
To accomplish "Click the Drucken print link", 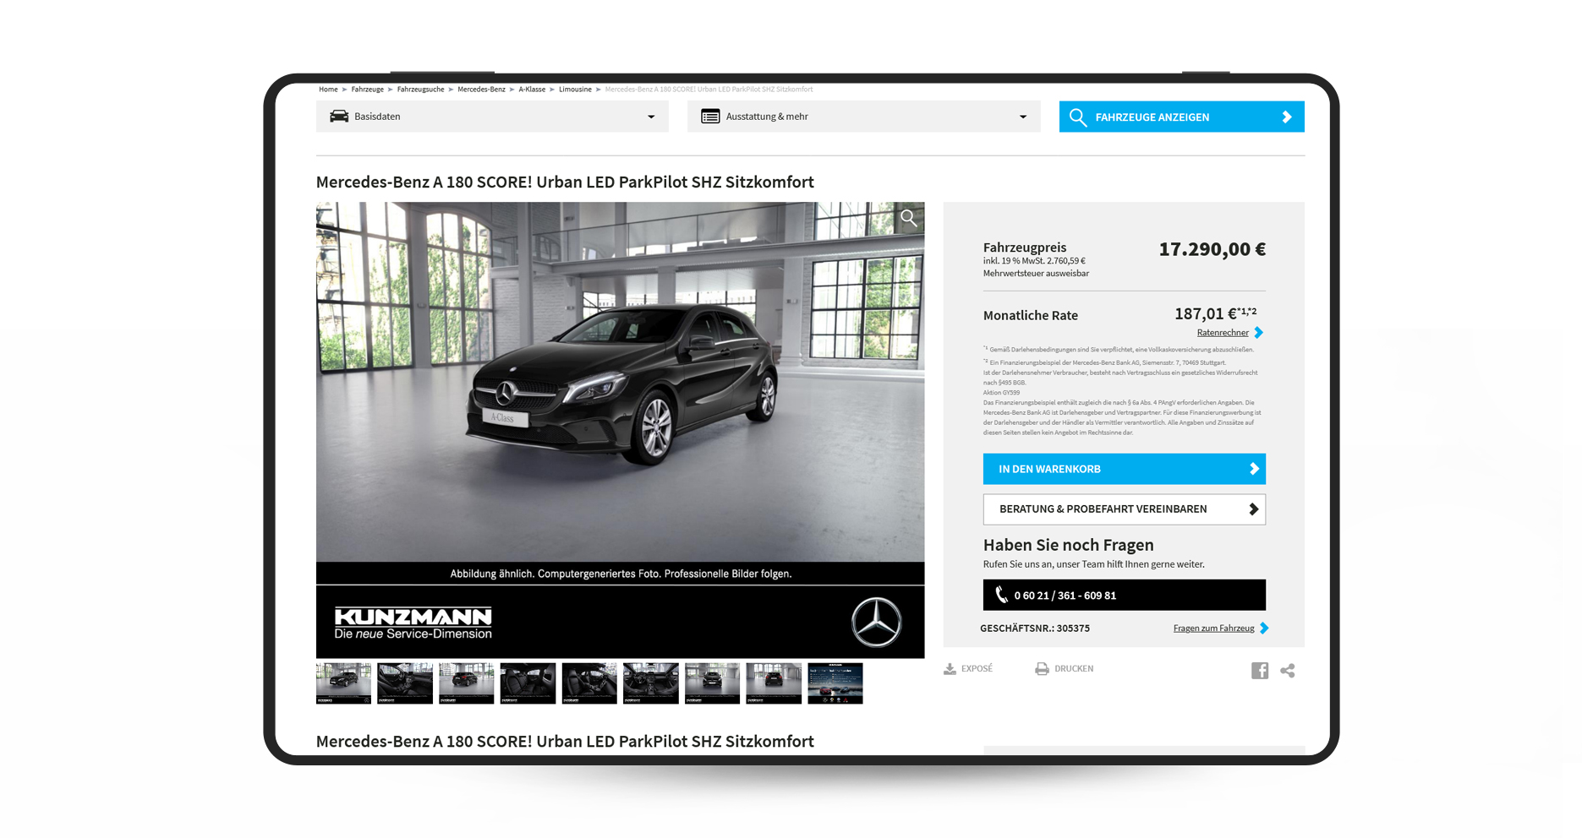I will (x=1065, y=669).
